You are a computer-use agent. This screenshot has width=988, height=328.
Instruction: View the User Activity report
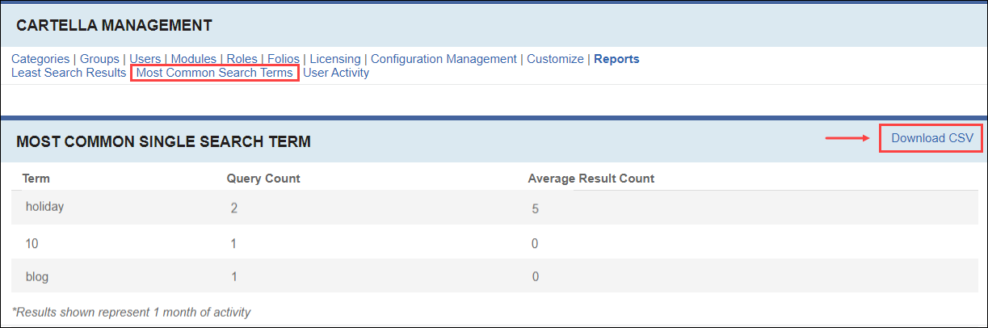point(336,73)
